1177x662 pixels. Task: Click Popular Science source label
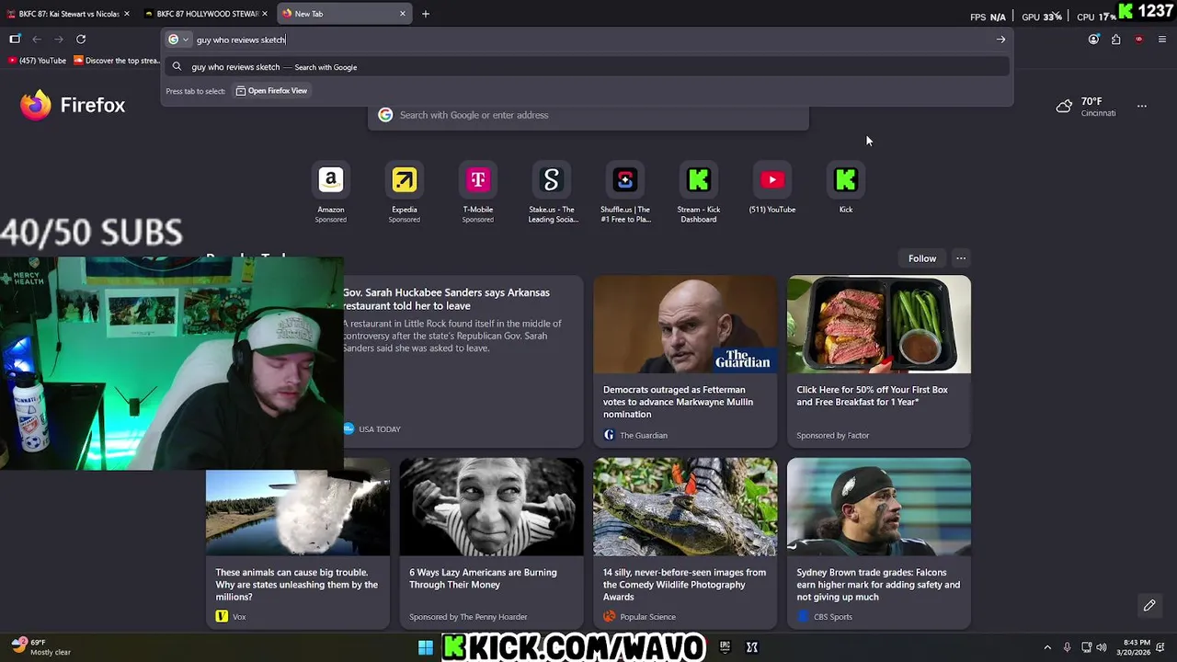click(x=647, y=617)
